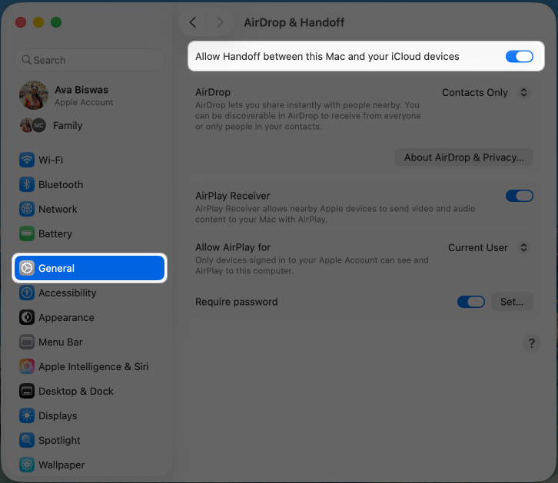The height and width of the screenshot is (483, 558).
Task: Click the Displays sun icon
Action: point(27,415)
